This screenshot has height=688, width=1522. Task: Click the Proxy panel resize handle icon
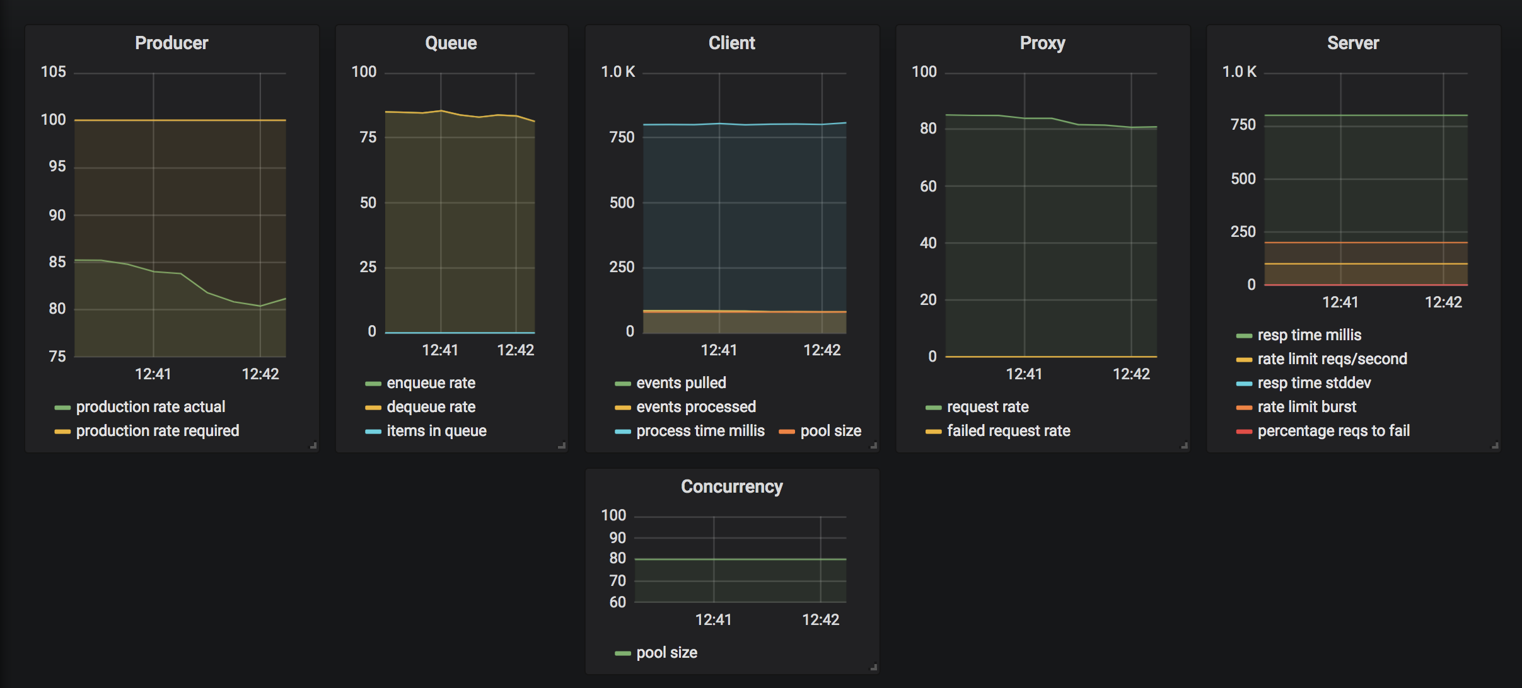(x=1185, y=445)
